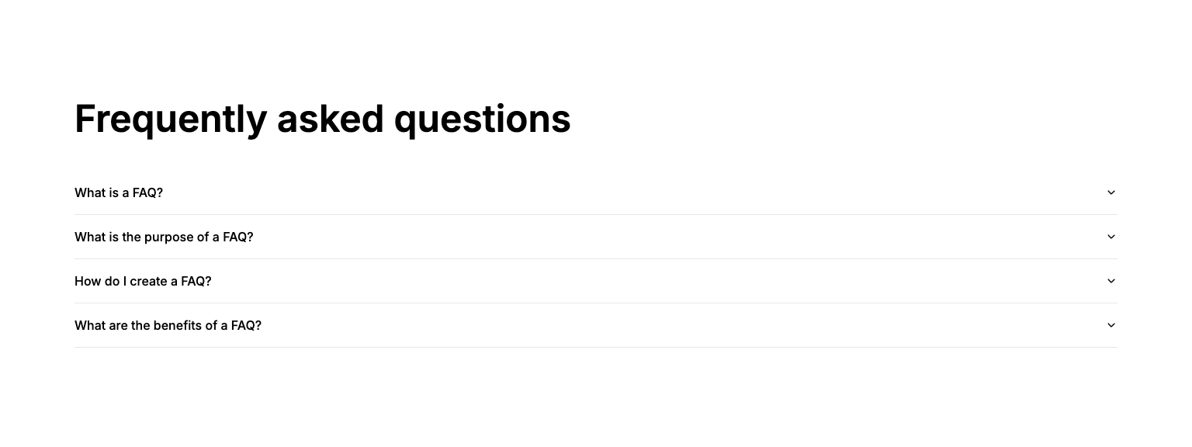Click the divider beneath "What are the benefits of a FAQ?"
This screenshot has height=447, width=1192.
tap(596, 347)
